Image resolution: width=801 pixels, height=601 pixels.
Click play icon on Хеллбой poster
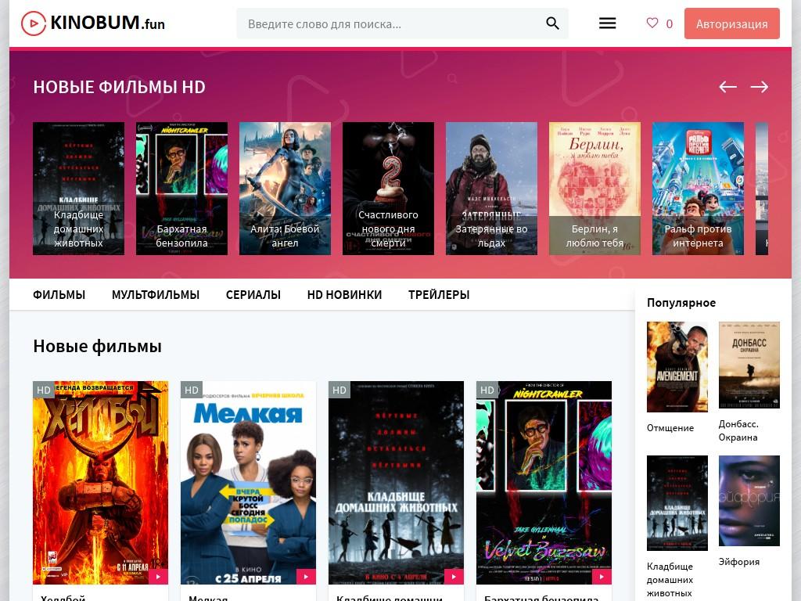click(x=158, y=577)
